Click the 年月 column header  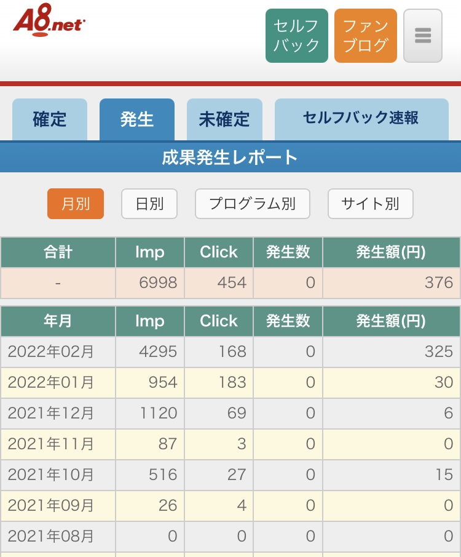click(58, 321)
